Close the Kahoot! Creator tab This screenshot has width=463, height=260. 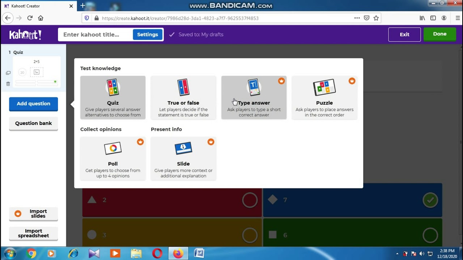point(71,6)
